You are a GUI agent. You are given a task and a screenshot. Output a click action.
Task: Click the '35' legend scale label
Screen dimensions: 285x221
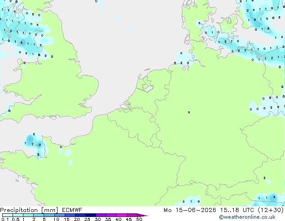click(x=108, y=219)
